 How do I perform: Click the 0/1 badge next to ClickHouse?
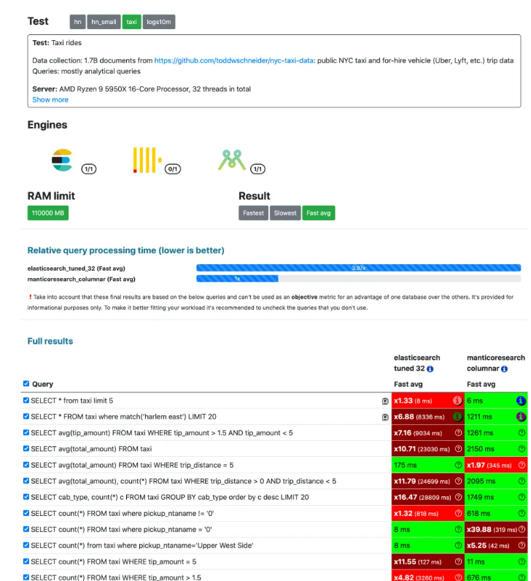pos(173,169)
